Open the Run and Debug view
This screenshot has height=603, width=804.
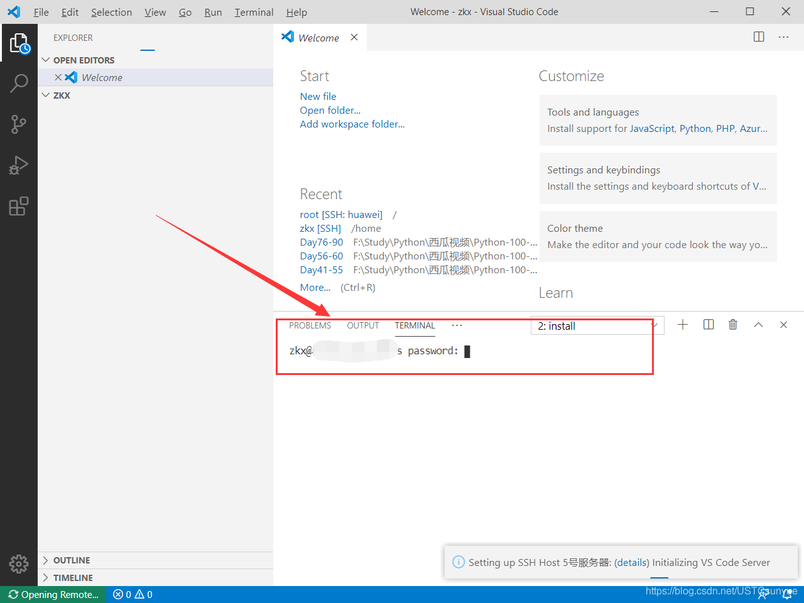tap(19, 165)
